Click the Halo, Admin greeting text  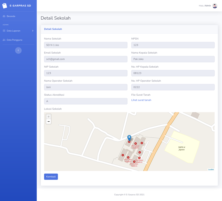pos(205,6)
